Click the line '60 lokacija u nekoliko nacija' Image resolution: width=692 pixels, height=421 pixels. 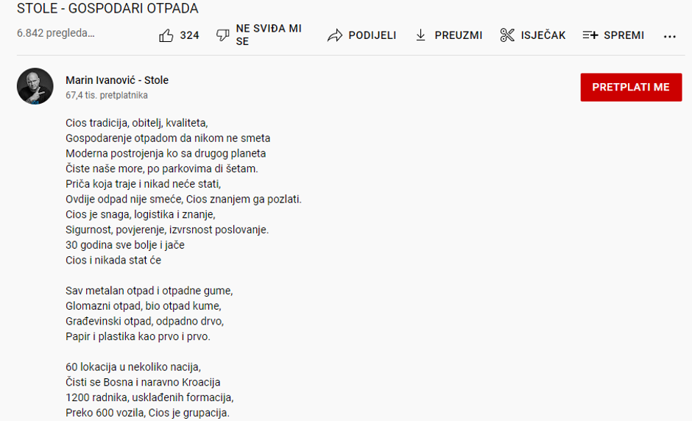(x=133, y=367)
